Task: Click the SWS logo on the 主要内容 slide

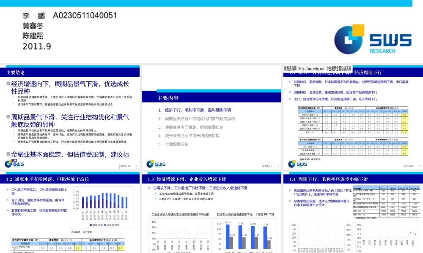Action: pos(156,164)
